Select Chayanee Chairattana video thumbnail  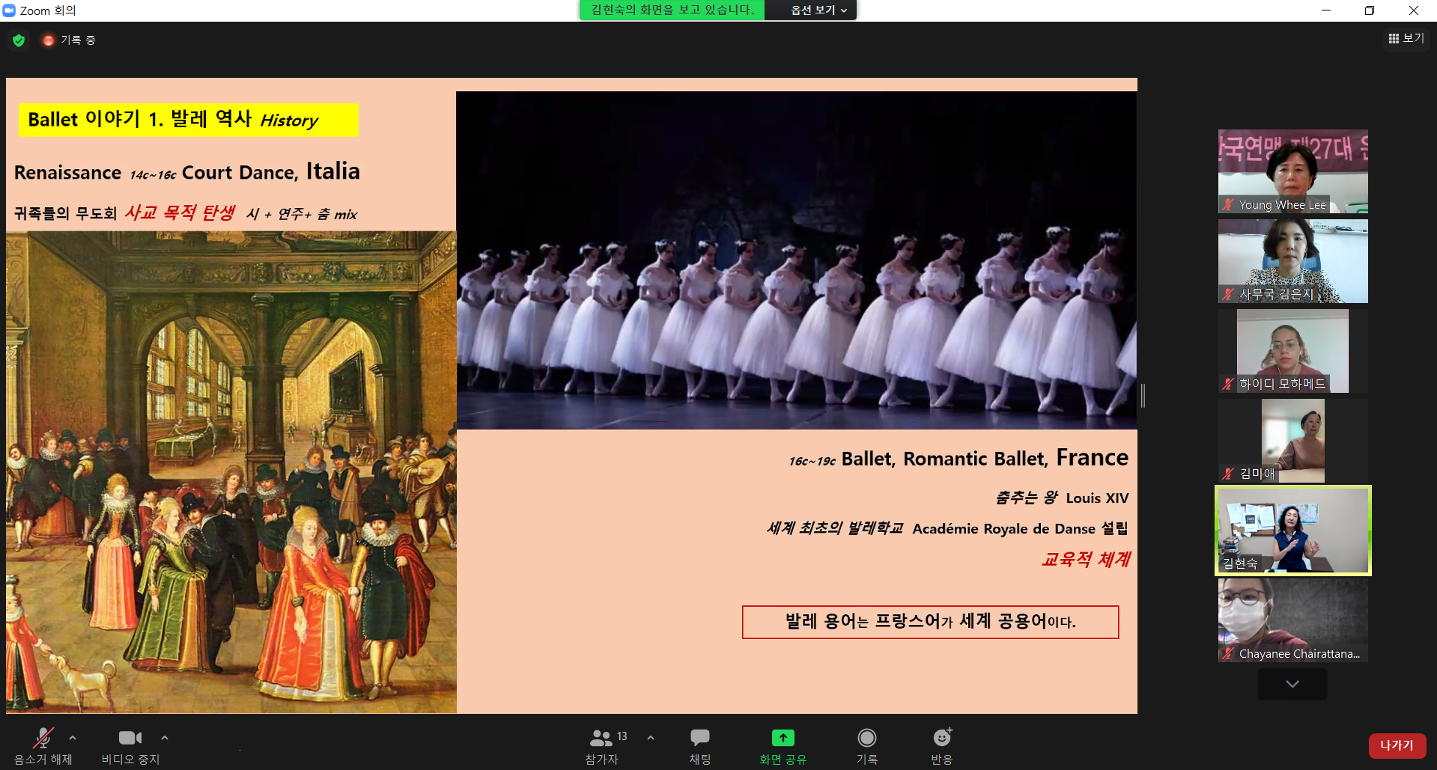pos(1292,620)
